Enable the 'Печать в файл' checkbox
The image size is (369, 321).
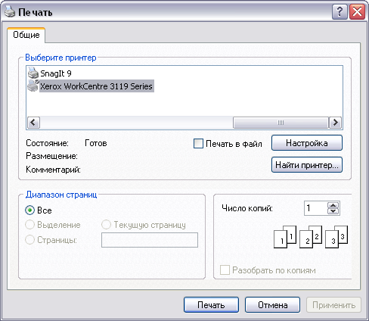(198, 144)
